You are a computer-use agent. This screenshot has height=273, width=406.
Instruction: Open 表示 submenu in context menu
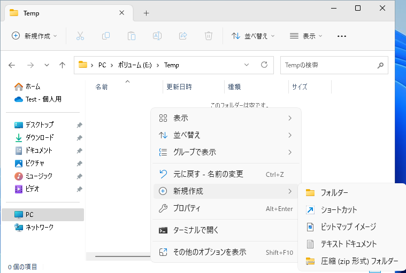coord(226,118)
